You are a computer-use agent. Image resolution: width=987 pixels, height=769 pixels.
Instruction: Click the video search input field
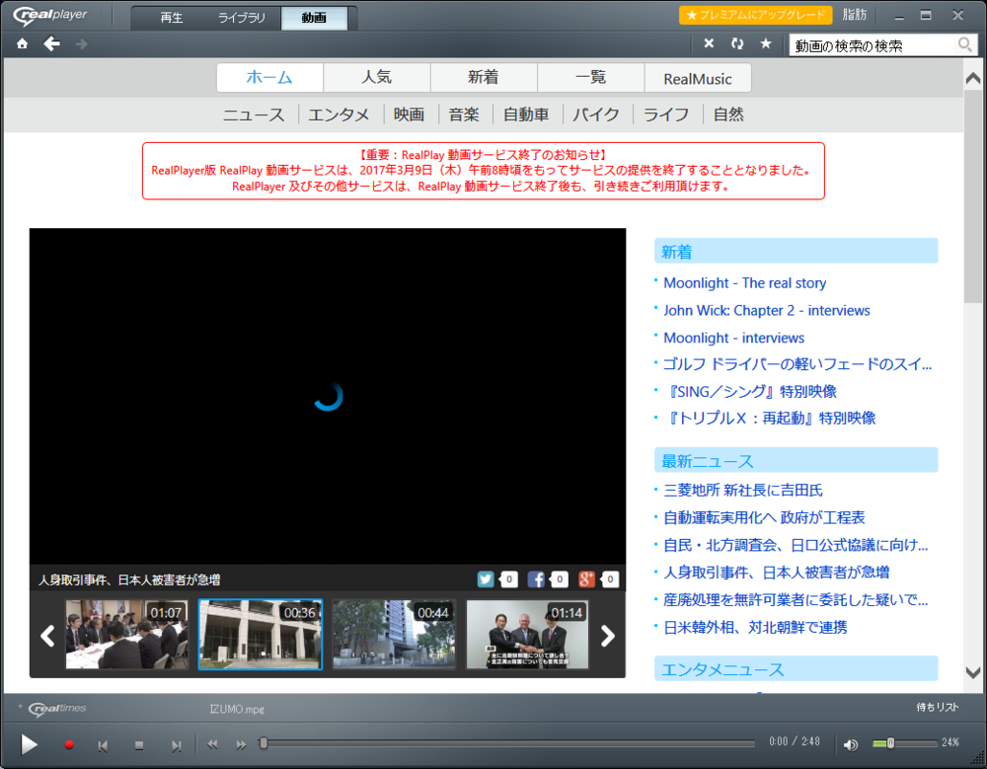pos(873,45)
